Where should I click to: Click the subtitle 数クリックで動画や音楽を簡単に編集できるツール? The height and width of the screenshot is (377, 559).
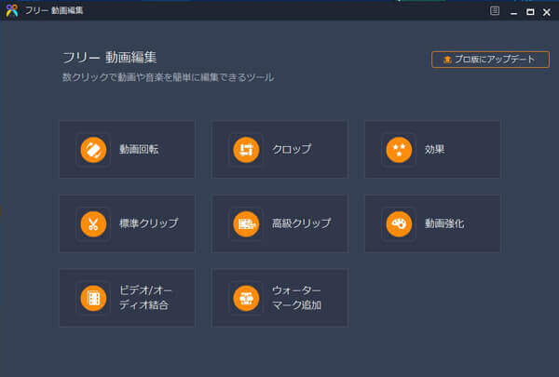pyautogui.click(x=169, y=77)
